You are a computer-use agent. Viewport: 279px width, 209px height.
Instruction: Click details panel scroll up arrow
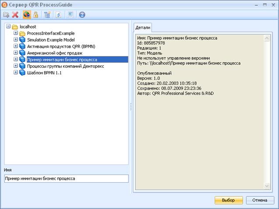tap(267, 38)
